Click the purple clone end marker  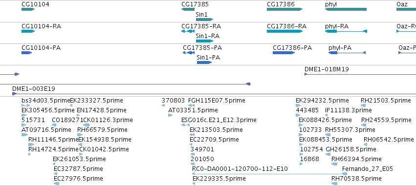click(248, 84)
